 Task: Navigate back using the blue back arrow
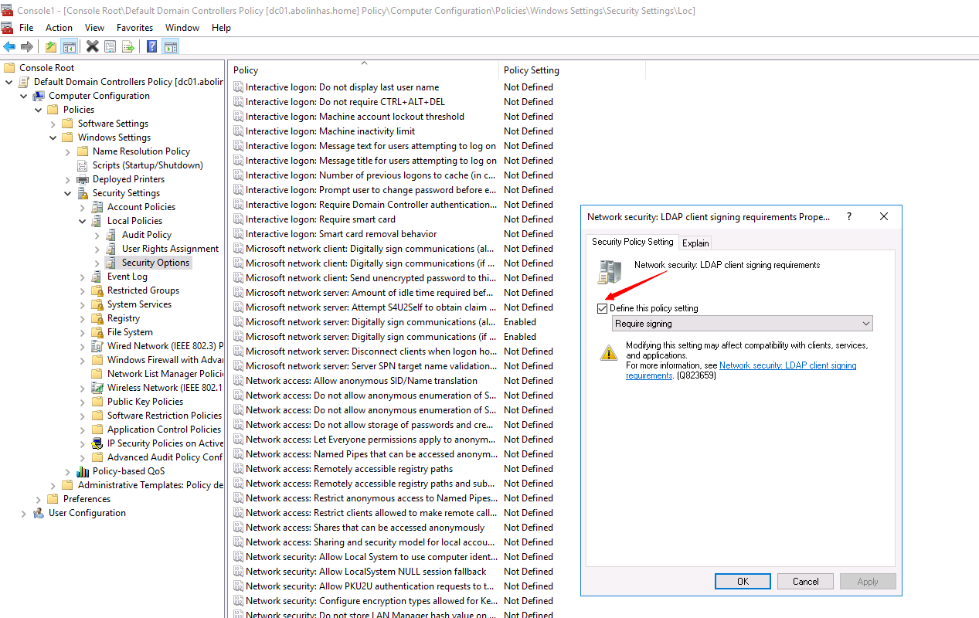pos(9,46)
